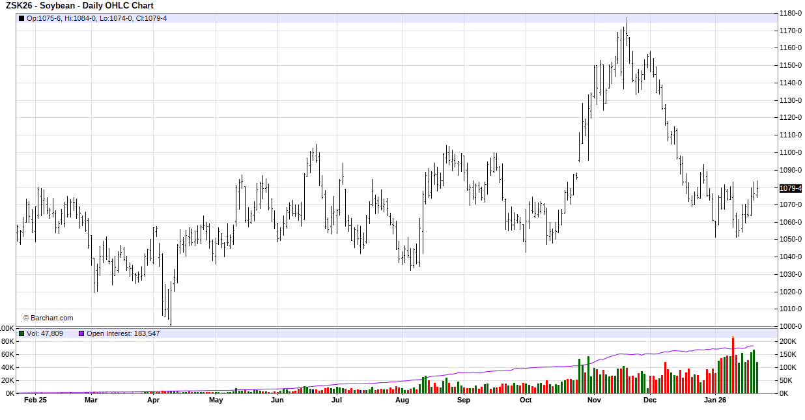Click the Jun date axis label
The width and height of the screenshot is (805, 420).
click(x=277, y=400)
